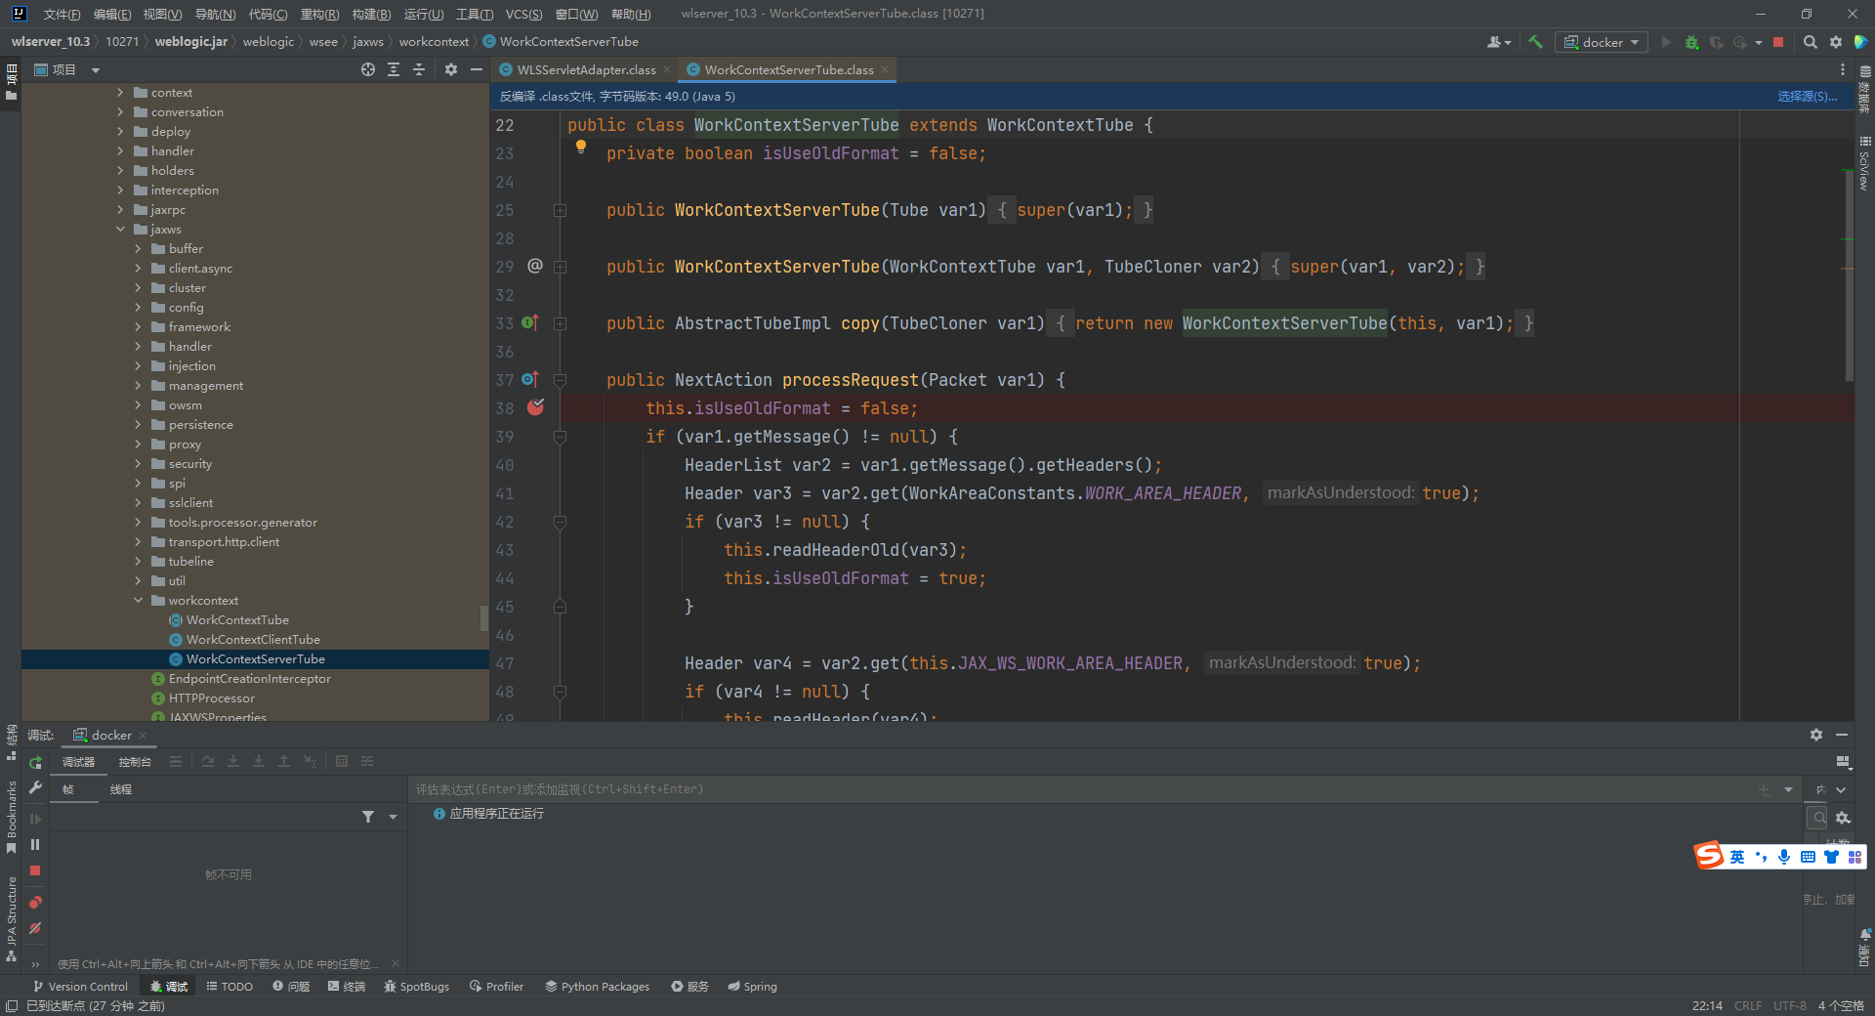Screen dimensions: 1875x1016
Task: Expand the tubeline folder
Action: coord(138,562)
